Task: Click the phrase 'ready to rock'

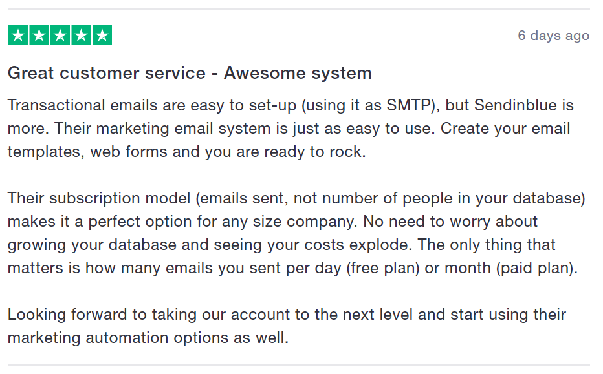Action: (x=313, y=152)
